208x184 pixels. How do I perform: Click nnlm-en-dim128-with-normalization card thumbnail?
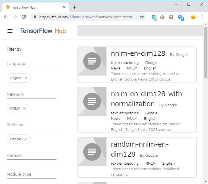point(92,102)
